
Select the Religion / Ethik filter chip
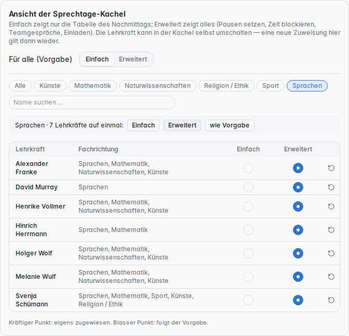point(226,86)
